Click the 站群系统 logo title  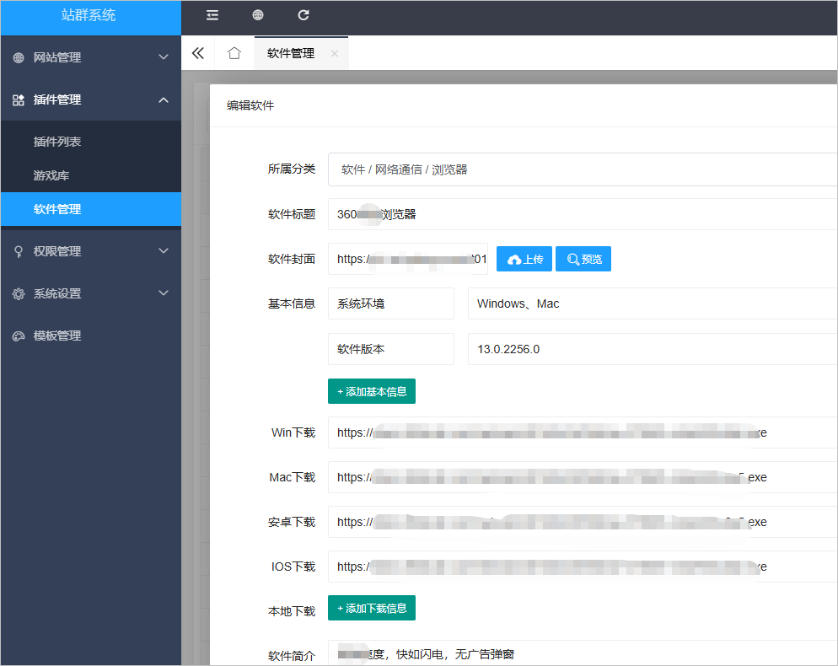pos(89,15)
